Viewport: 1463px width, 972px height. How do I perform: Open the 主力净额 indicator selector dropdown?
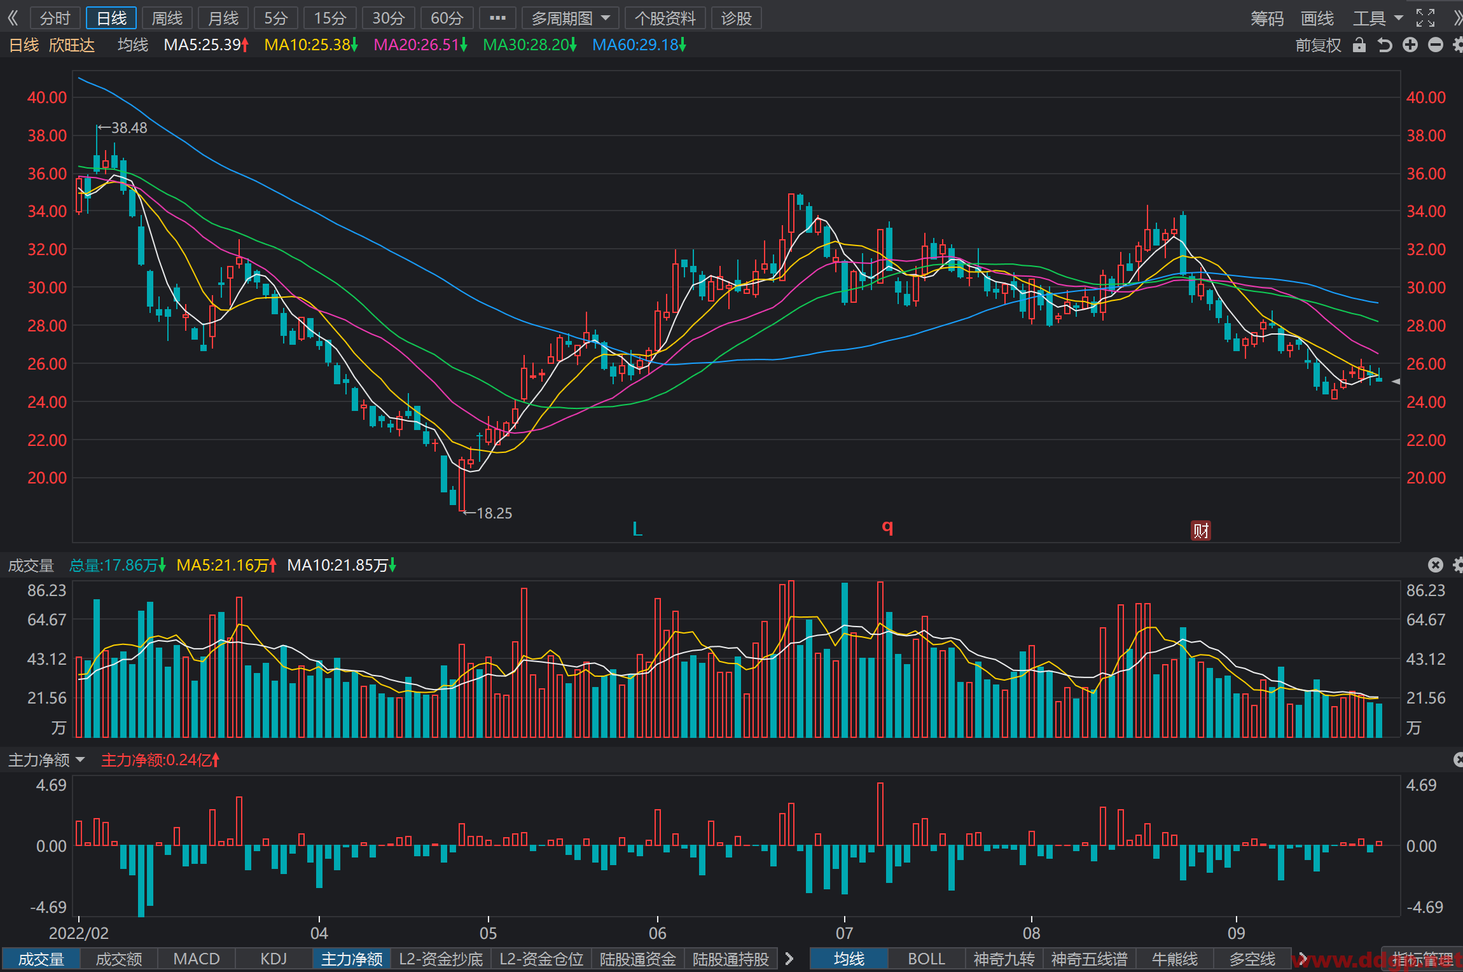[x=46, y=760]
